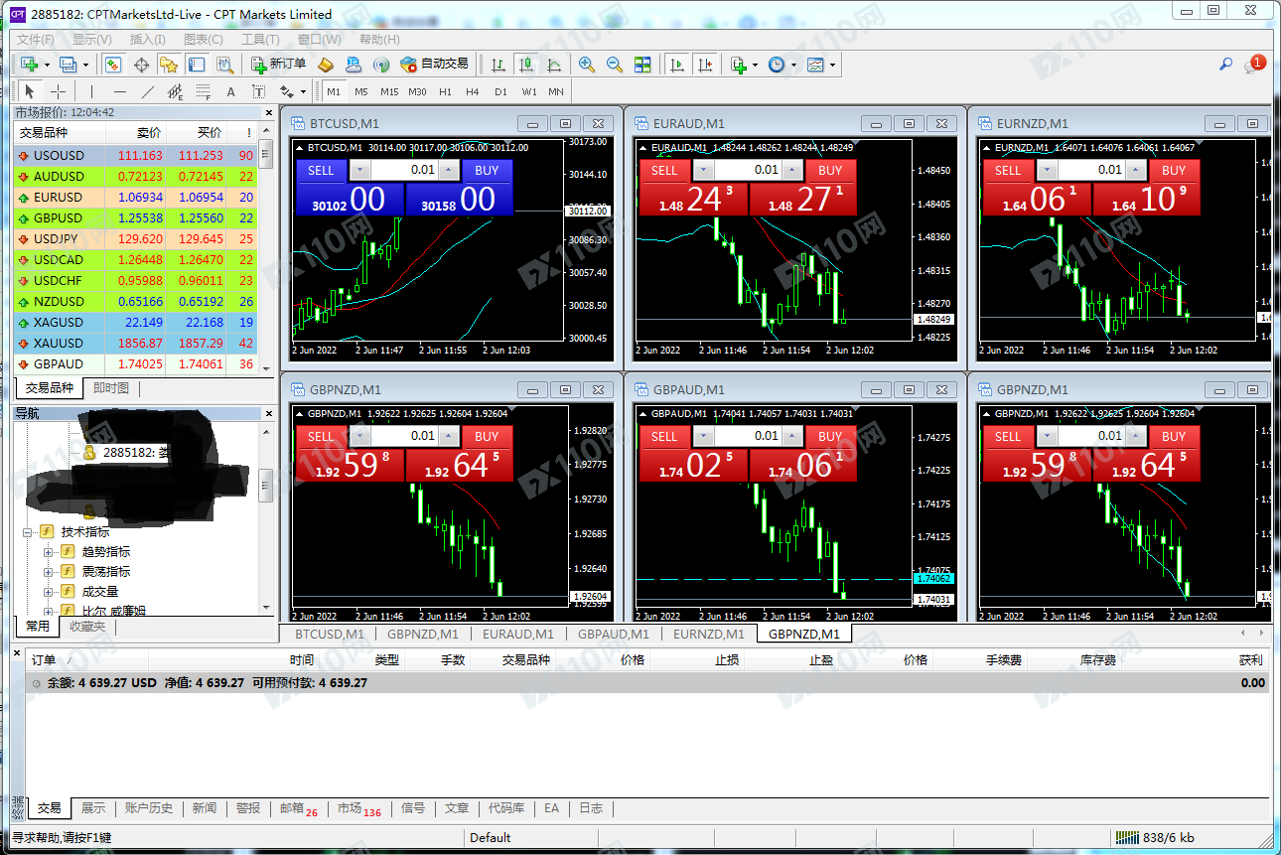This screenshot has height=855, width=1281.
Task: Click the Zoom Out magnifier icon
Action: [615, 65]
